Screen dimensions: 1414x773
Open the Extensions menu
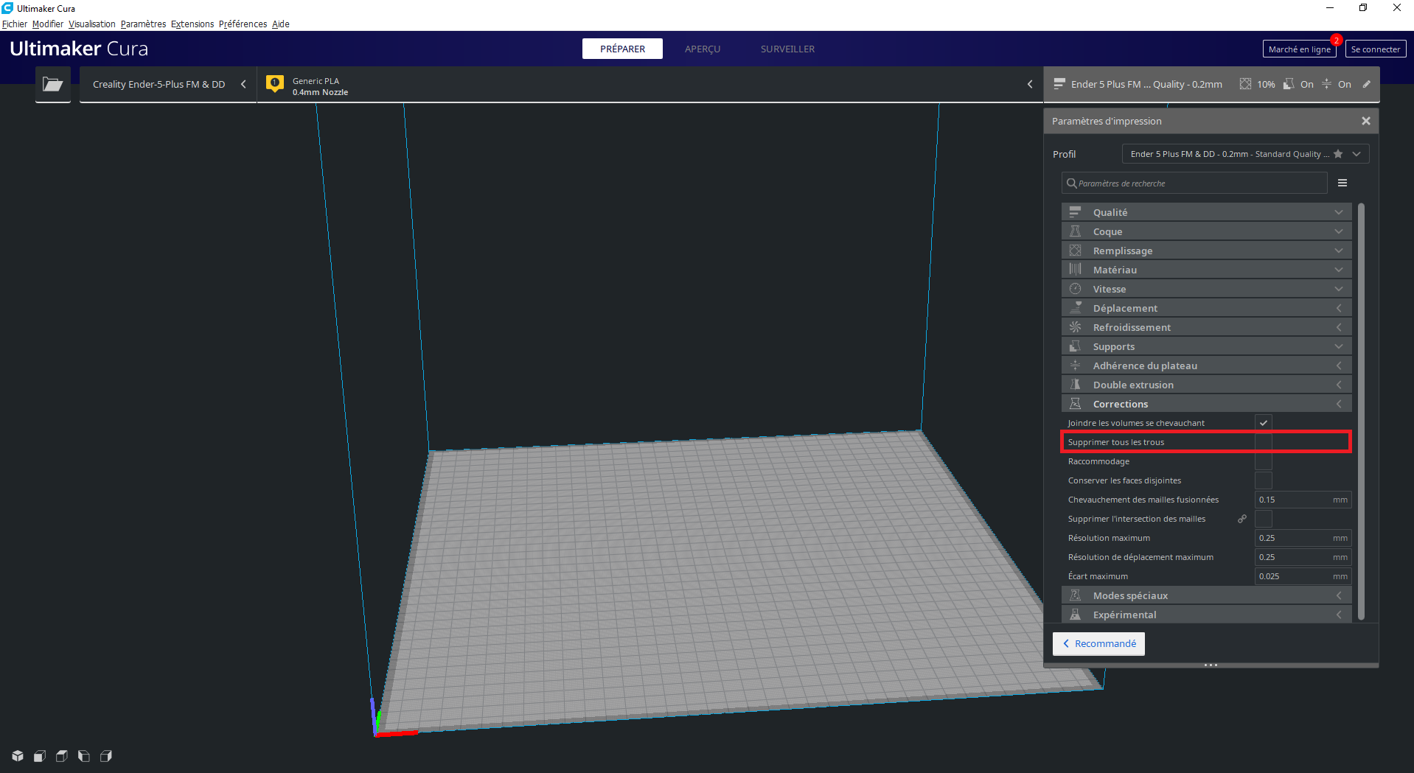coord(192,24)
